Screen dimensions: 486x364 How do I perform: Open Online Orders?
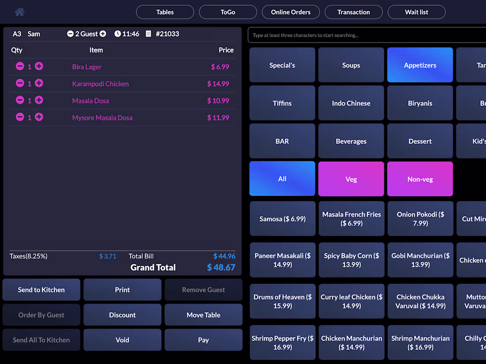click(291, 12)
